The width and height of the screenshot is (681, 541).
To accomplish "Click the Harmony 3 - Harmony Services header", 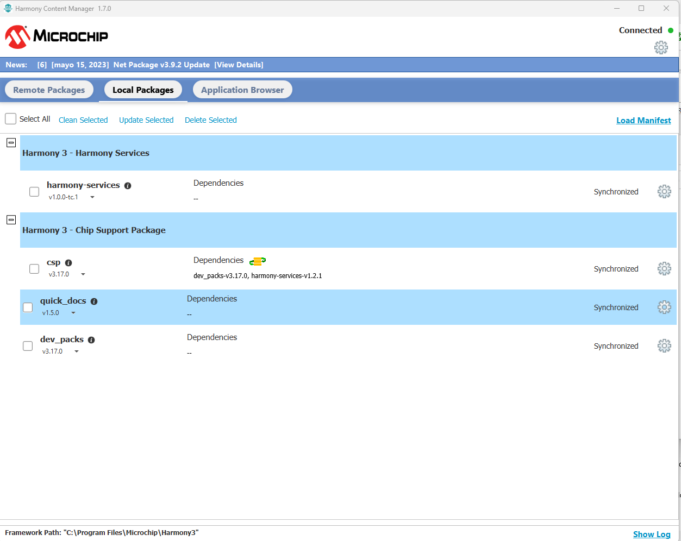I will tap(348, 153).
